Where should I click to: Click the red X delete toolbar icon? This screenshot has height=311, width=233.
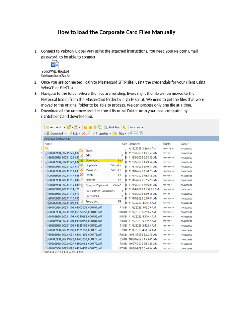[x=84, y=133]
